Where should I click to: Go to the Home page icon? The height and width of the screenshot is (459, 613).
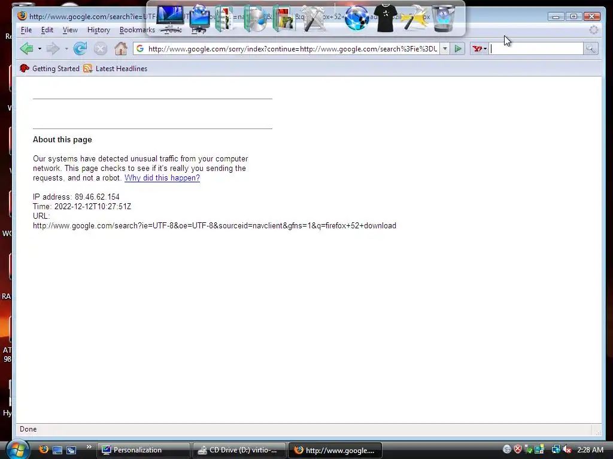click(121, 49)
